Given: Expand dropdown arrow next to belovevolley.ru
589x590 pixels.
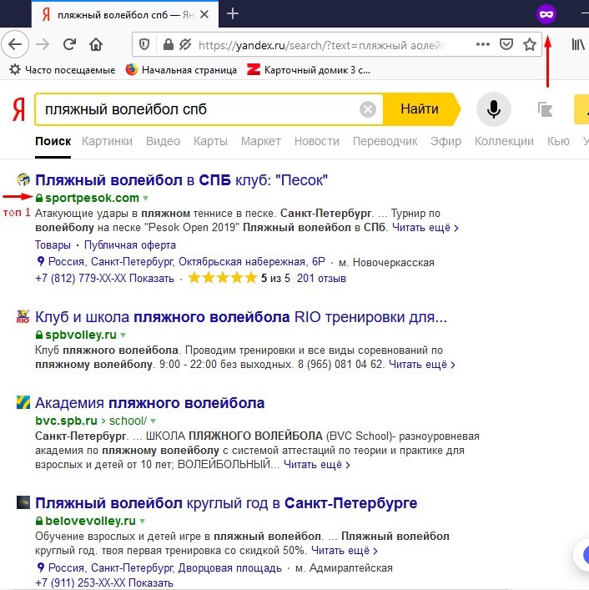Looking at the screenshot, I should click(142, 521).
